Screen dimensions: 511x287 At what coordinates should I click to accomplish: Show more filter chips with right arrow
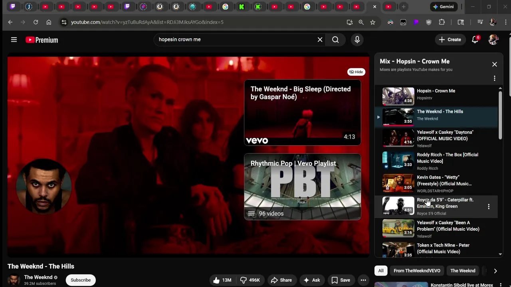click(x=495, y=271)
